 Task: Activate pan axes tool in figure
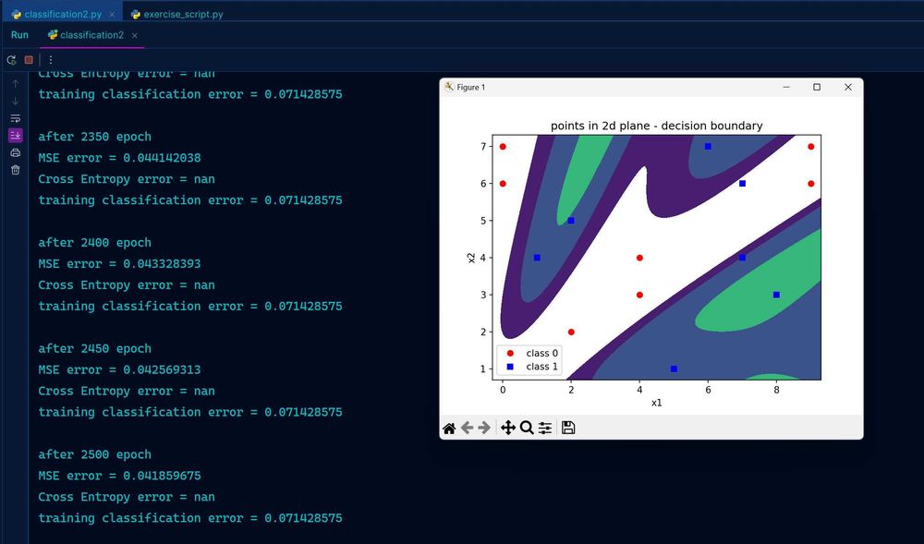508,428
